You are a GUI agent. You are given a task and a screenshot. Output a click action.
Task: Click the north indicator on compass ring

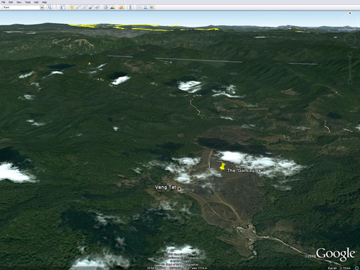point(350,13)
